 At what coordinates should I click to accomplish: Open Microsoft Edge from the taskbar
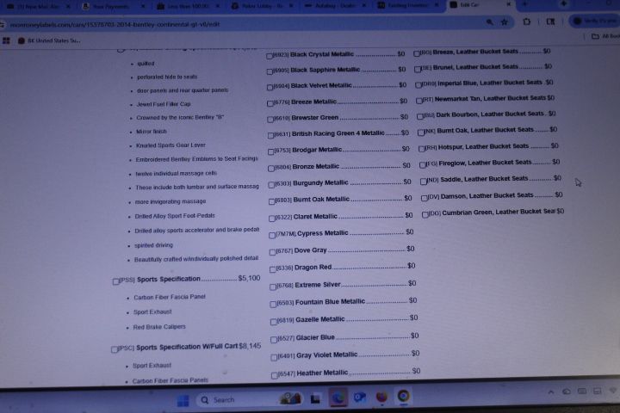tap(338, 398)
